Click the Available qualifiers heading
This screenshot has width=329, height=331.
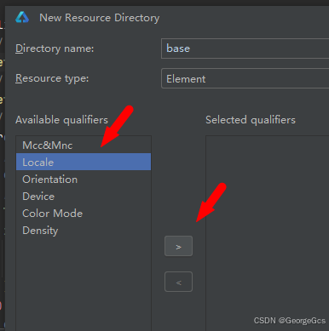(x=61, y=120)
